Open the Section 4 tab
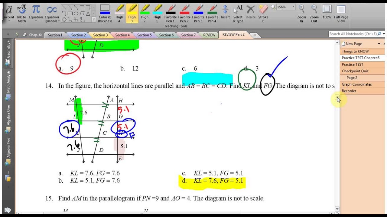387x217 pixels. (x=122, y=35)
